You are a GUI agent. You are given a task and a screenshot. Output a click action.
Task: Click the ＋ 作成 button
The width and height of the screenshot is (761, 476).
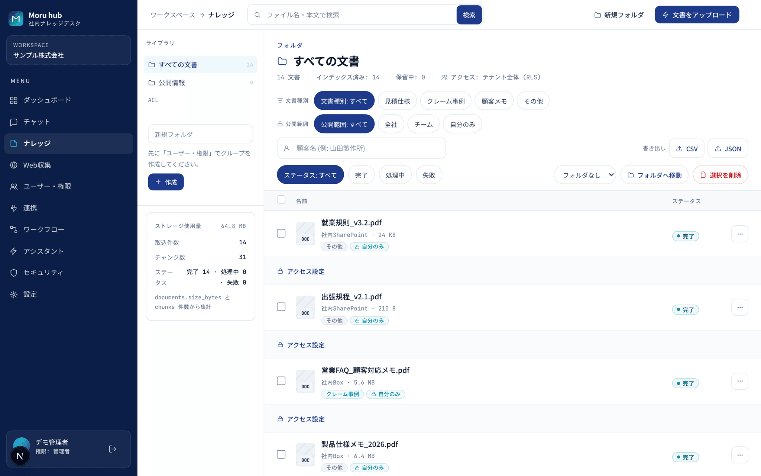[x=166, y=182]
